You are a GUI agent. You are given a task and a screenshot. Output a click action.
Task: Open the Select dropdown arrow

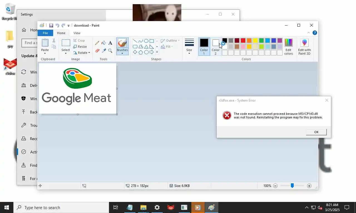(66, 53)
